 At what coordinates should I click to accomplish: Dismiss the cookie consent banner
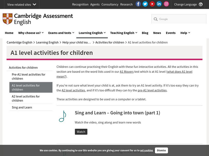(161, 150)
